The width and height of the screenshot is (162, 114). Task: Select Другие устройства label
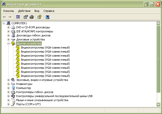pos(29,43)
